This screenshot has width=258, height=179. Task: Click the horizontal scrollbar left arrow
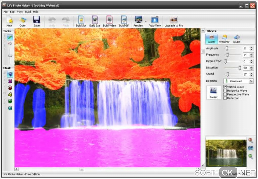click(16, 169)
